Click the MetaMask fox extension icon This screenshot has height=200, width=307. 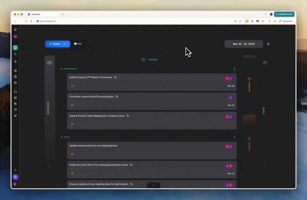[x=257, y=21]
